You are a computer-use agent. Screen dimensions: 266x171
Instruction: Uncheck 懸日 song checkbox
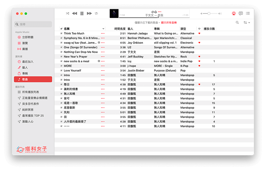coord(62,85)
